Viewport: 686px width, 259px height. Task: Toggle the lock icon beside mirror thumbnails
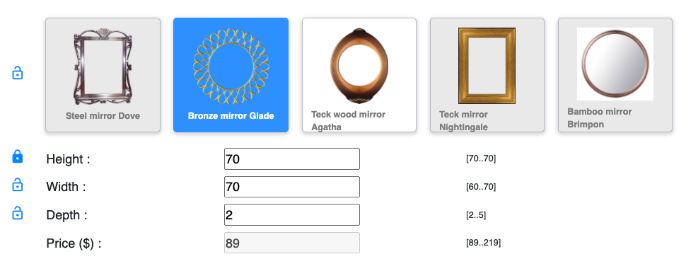click(x=17, y=73)
